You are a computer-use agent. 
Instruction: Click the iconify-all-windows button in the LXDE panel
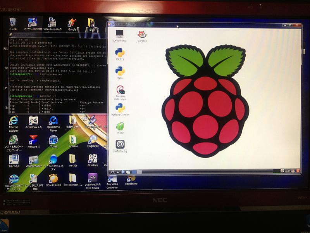pyautogui.click(x=128, y=172)
